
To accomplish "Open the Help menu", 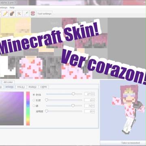I will (x=12, y=8).
